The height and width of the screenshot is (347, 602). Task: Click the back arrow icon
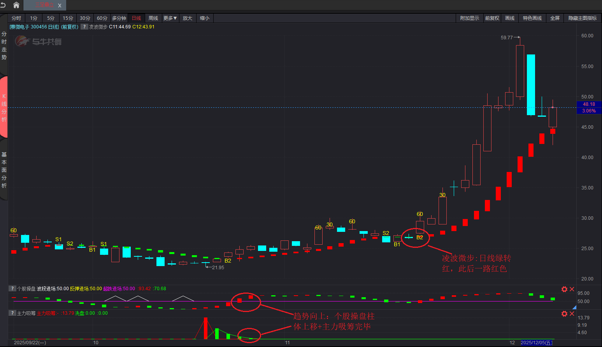coord(4,5)
